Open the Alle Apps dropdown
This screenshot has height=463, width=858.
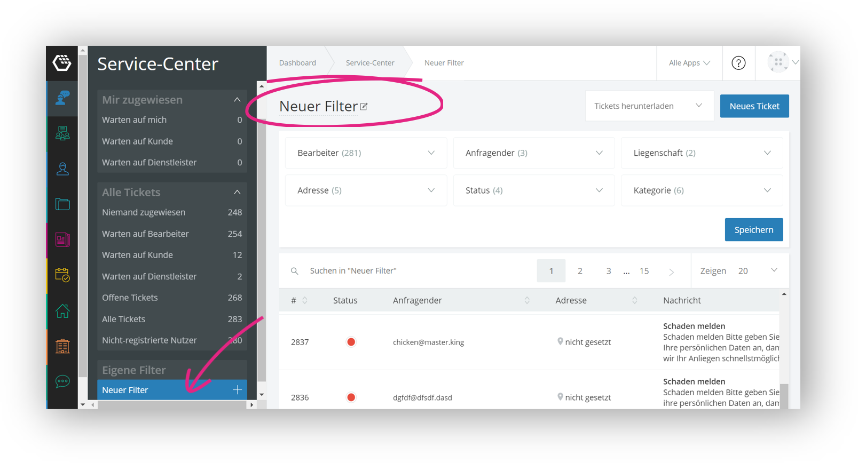(x=689, y=63)
